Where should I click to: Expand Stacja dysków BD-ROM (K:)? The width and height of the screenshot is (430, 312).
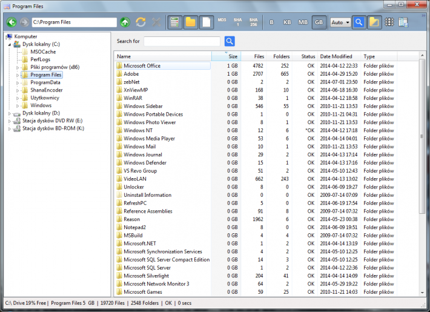(10, 128)
